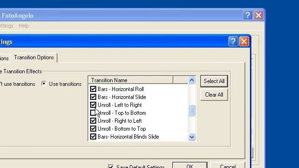Image resolution: width=299 pixels, height=168 pixels.
Task: Cancel the settings dialog
Action: point(228,165)
